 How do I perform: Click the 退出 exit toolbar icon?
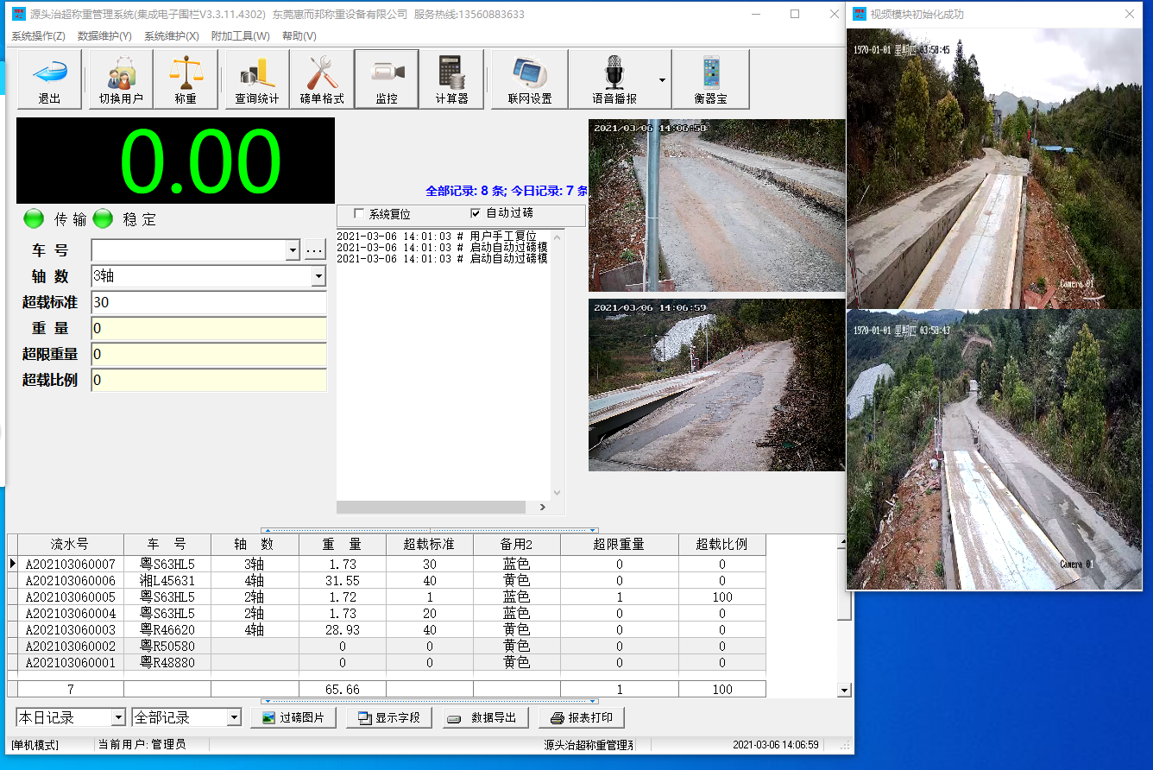50,79
